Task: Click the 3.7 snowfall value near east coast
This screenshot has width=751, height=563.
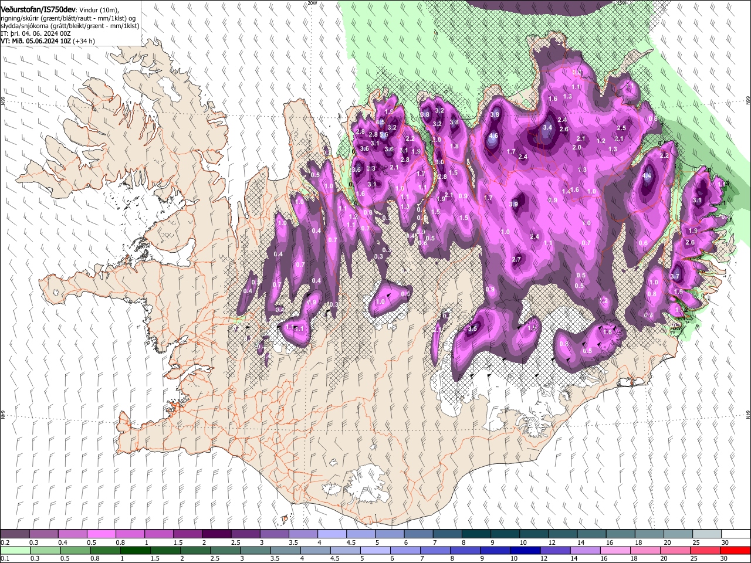Action: pos(675,277)
